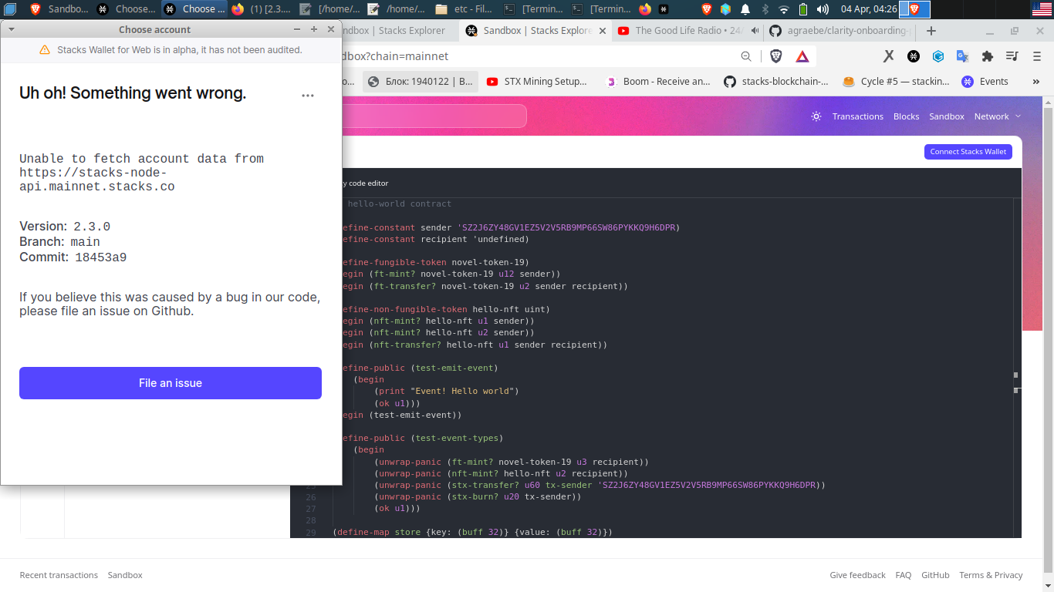Open the Google Translate extension icon
Image resolution: width=1054 pixels, height=592 pixels.
click(x=964, y=55)
